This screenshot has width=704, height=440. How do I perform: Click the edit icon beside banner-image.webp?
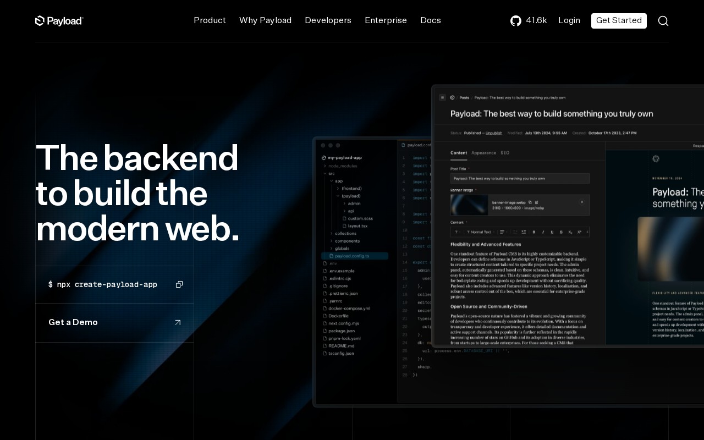coord(537,202)
